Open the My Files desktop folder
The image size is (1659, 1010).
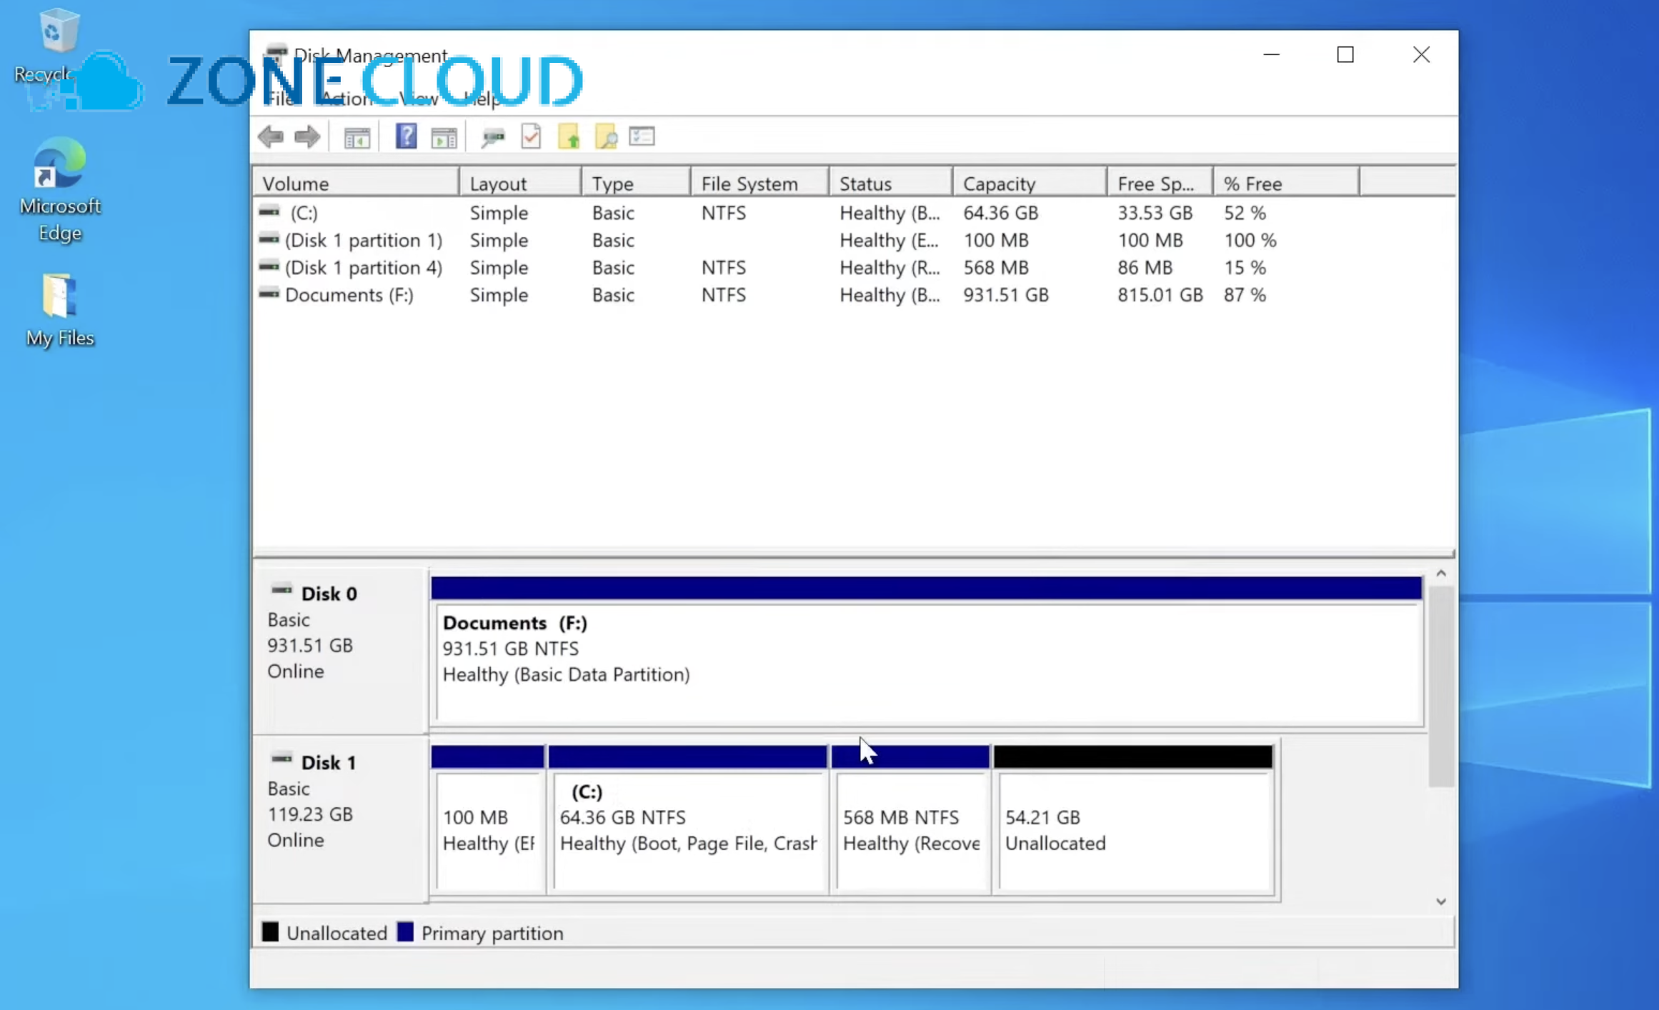coord(60,310)
